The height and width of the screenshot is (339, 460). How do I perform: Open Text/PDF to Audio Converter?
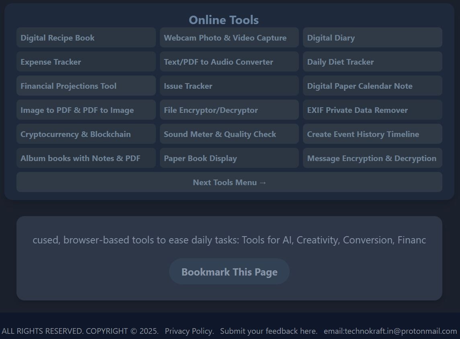point(229,61)
